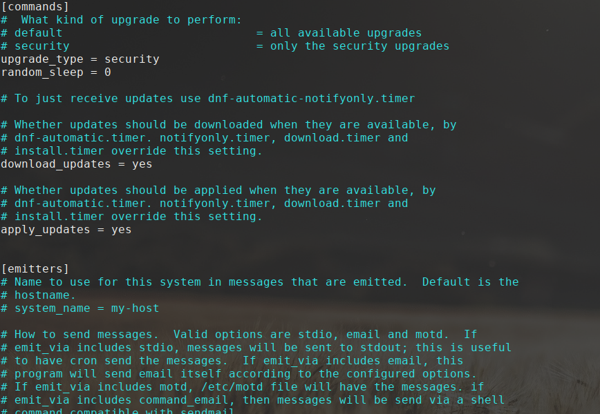Click '= only the security upgrades' text
The height and width of the screenshot is (414, 600).
(353, 46)
